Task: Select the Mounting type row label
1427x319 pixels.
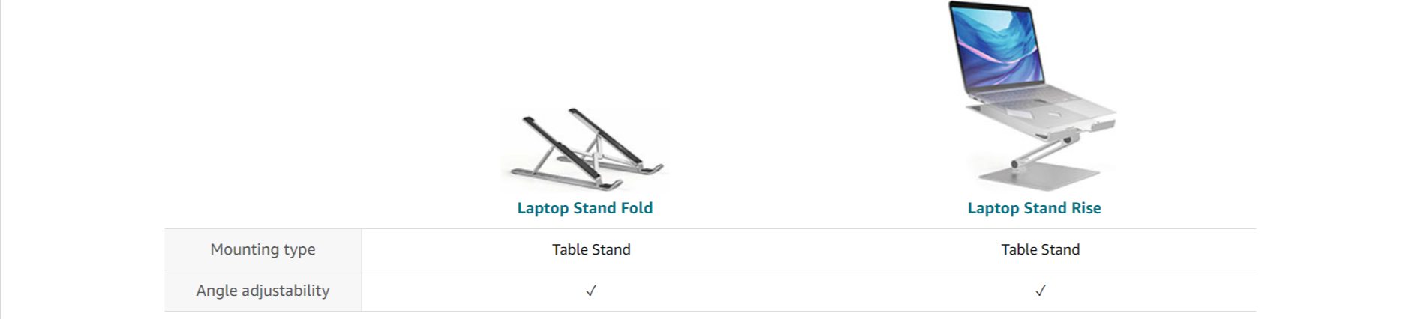Action: (263, 249)
